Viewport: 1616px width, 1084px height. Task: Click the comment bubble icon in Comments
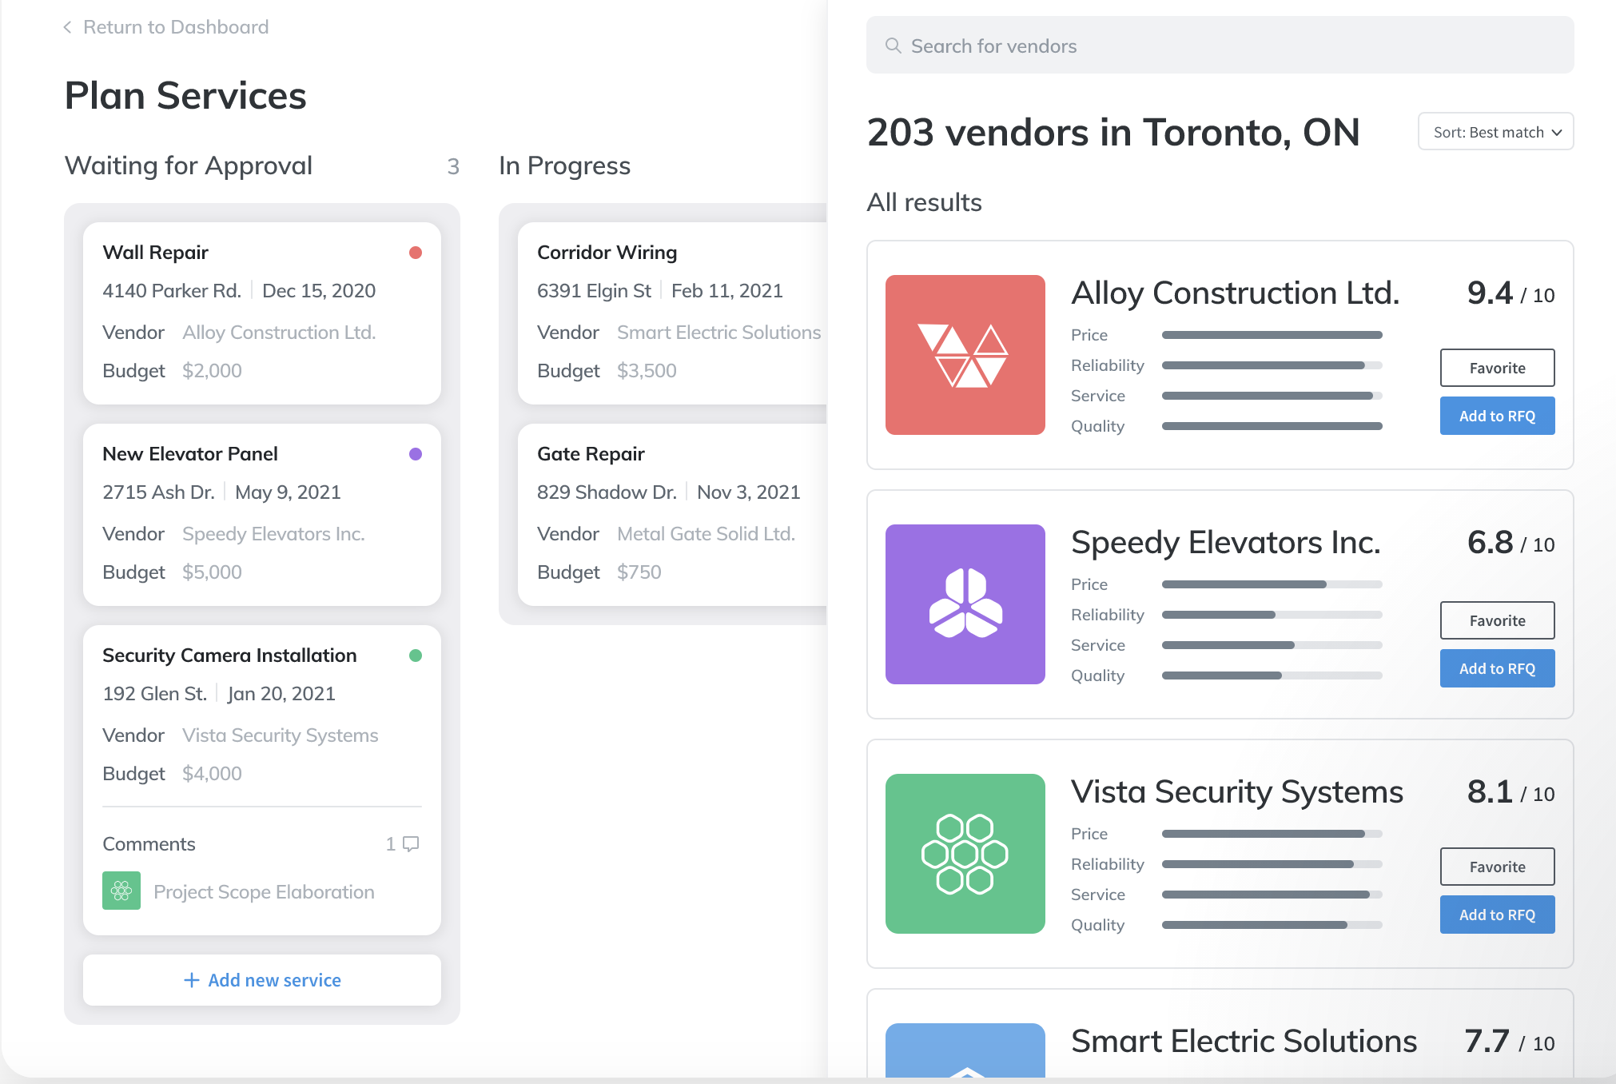[x=411, y=843]
